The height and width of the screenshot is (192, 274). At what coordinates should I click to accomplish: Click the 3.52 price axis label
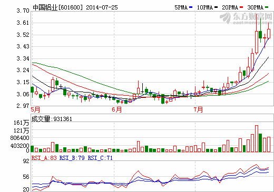point(23,35)
